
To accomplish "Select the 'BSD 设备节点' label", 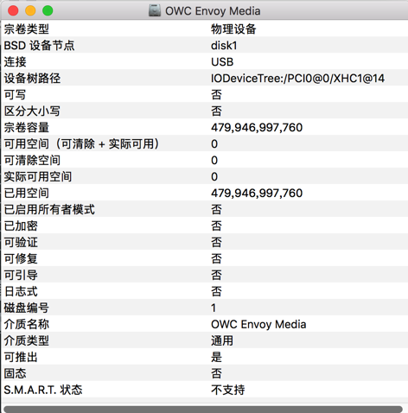I will point(39,46).
